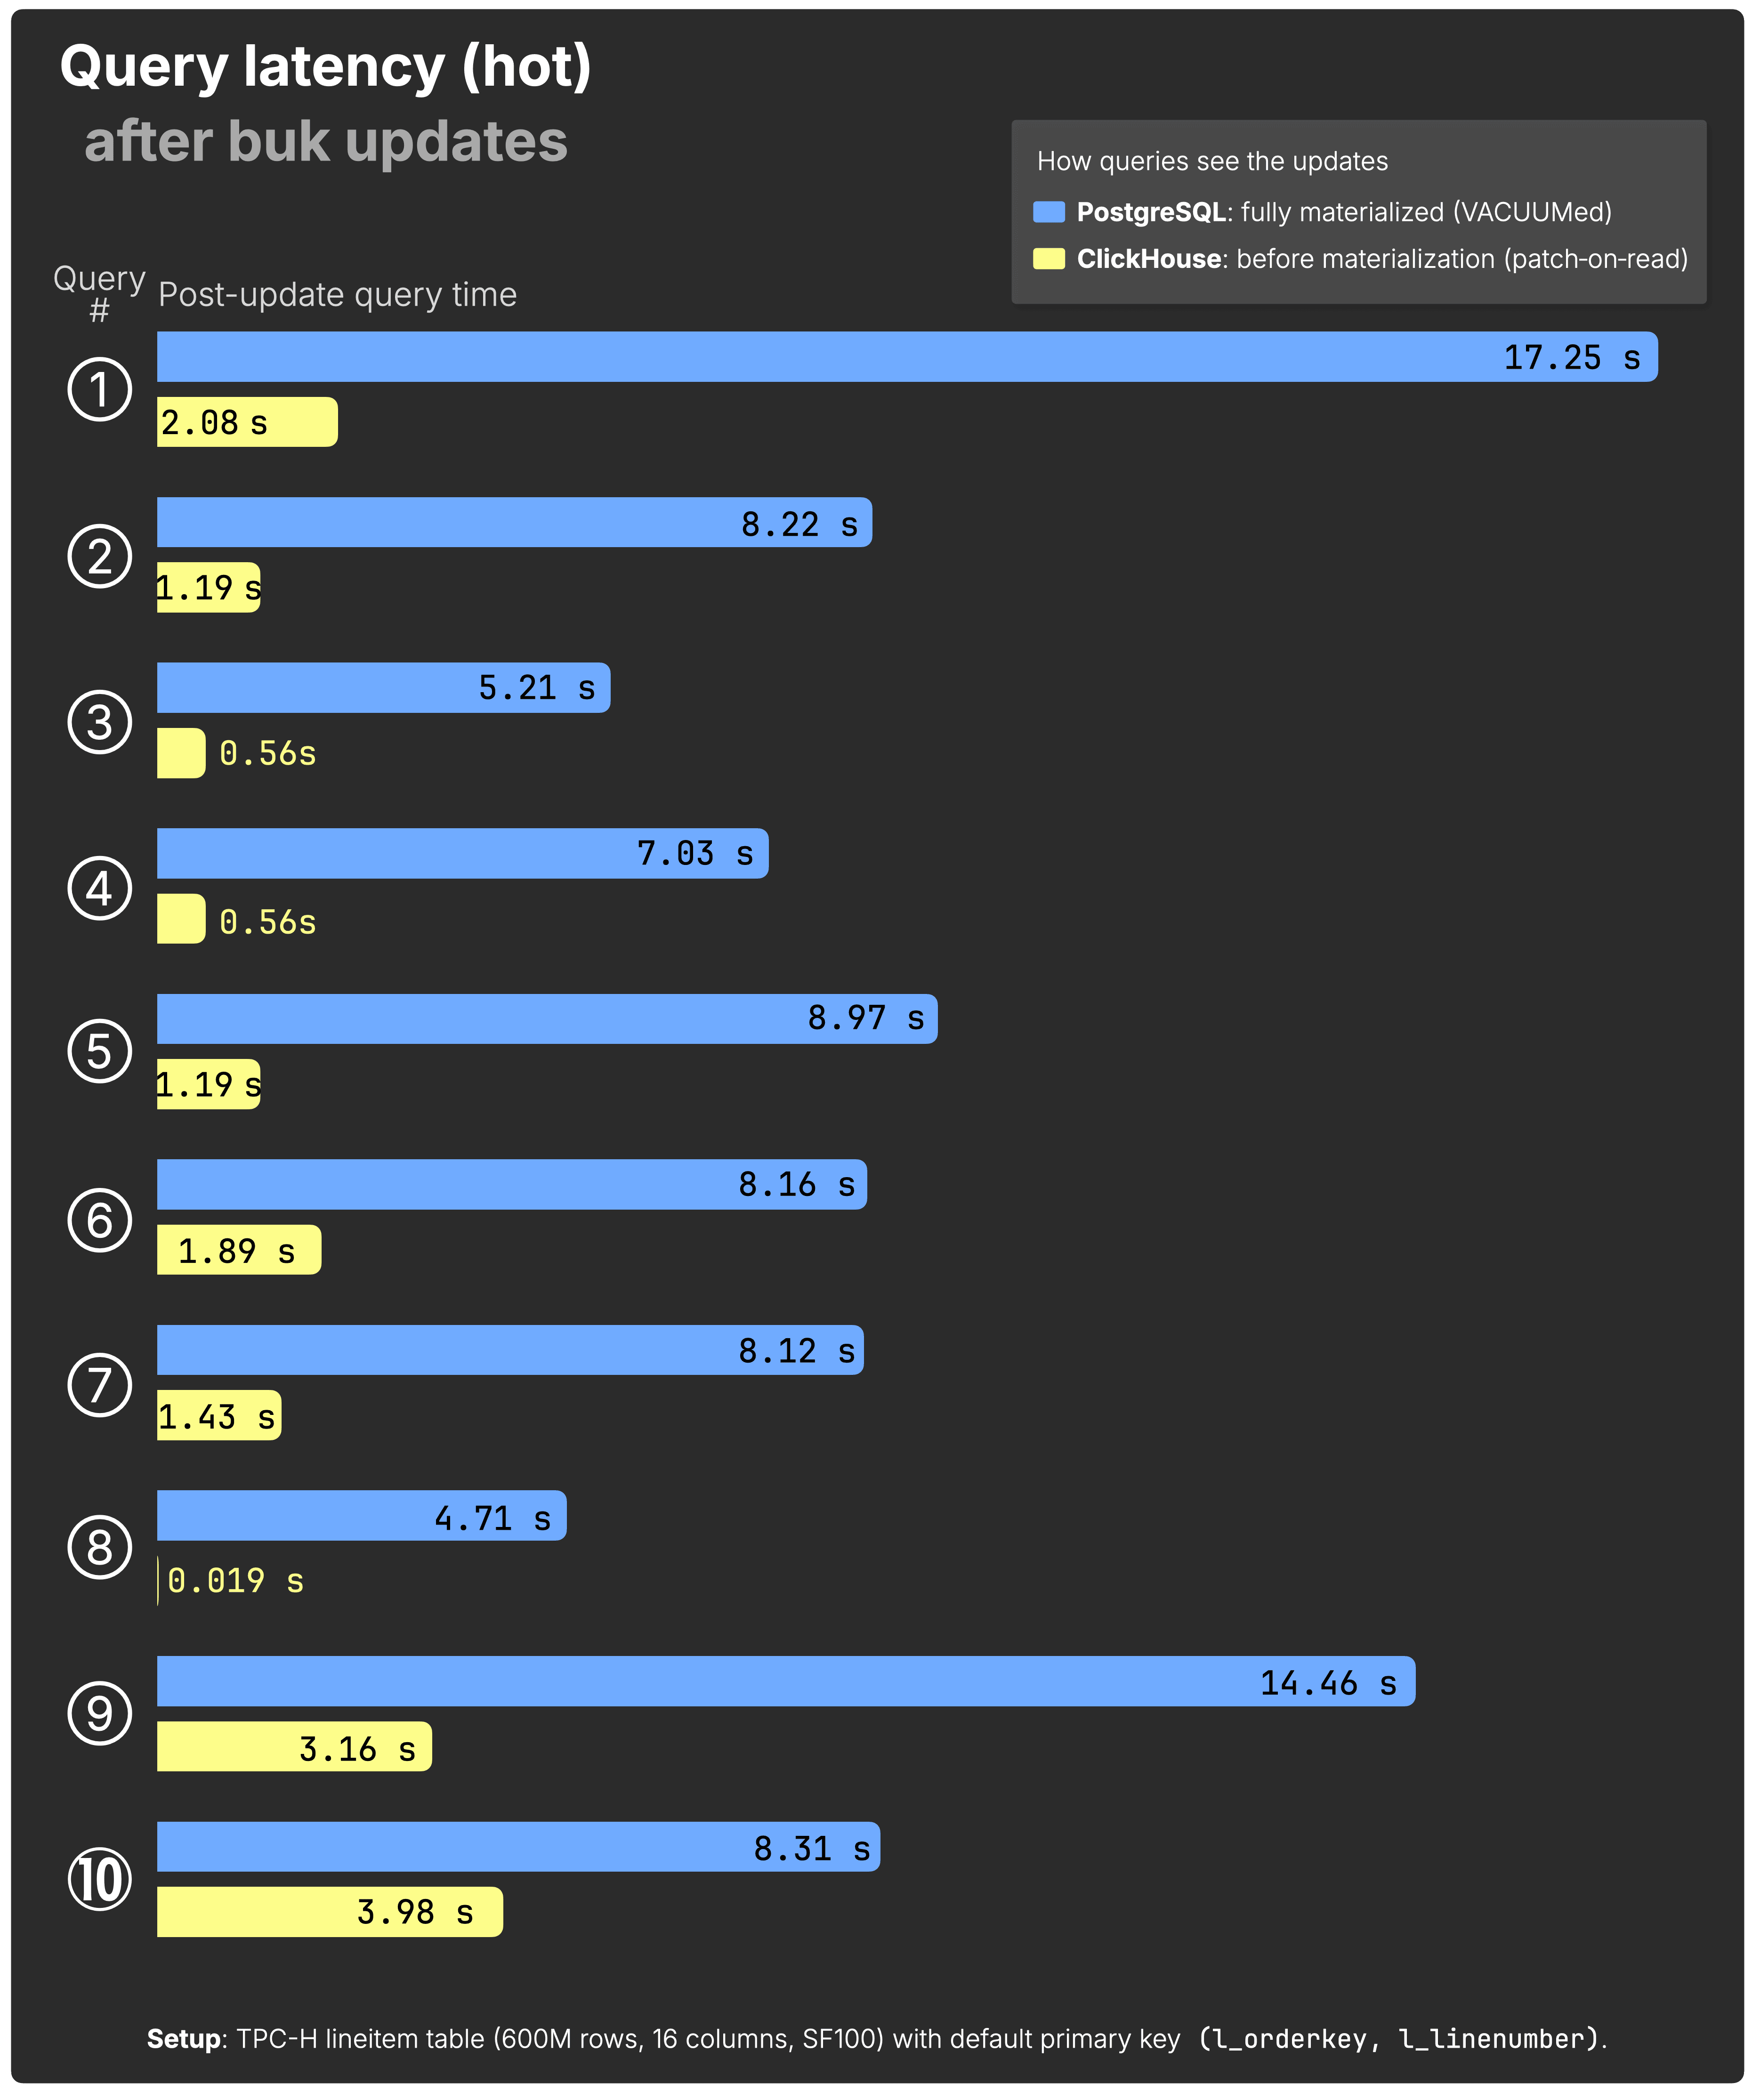1752x2100 pixels.
Task: Click the circled number 1 query icon
Action: (x=100, y=389)
